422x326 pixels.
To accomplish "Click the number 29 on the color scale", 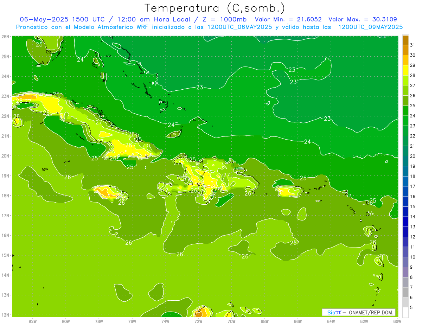I will pyautogui.click(x=413, y=65).
